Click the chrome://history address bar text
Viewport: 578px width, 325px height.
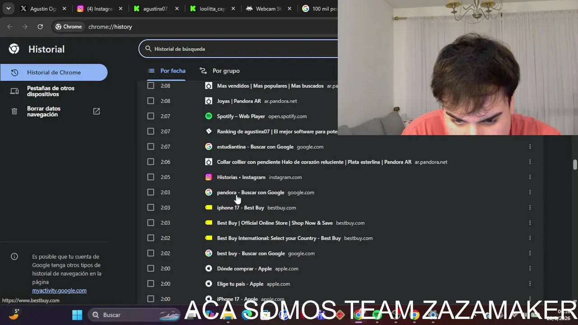[x=110, y=27]
